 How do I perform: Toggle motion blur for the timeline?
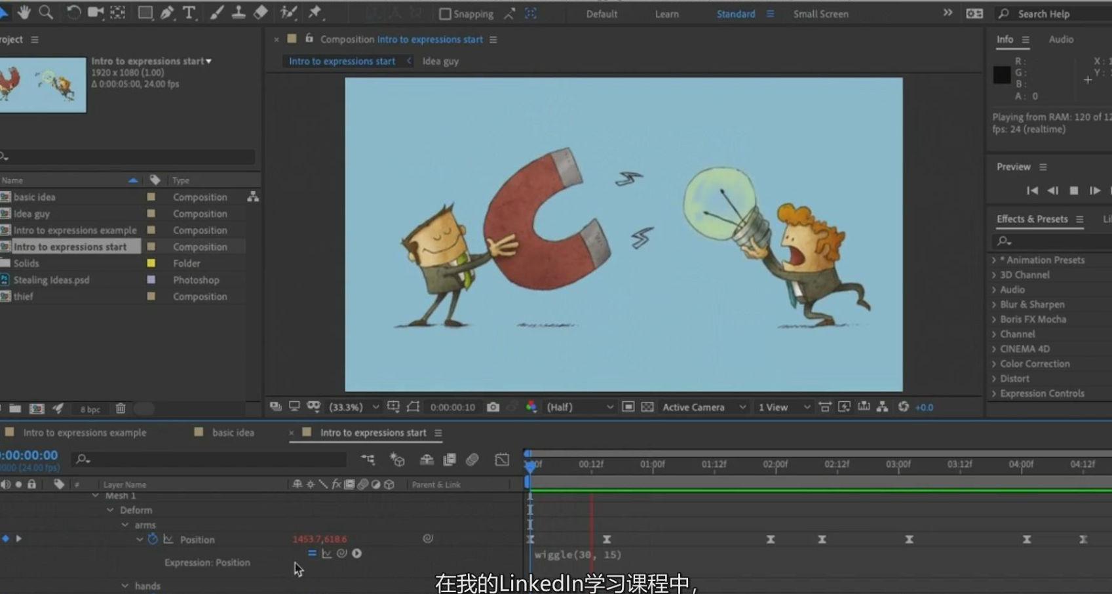pyautogui.click(x=472, y=460)
